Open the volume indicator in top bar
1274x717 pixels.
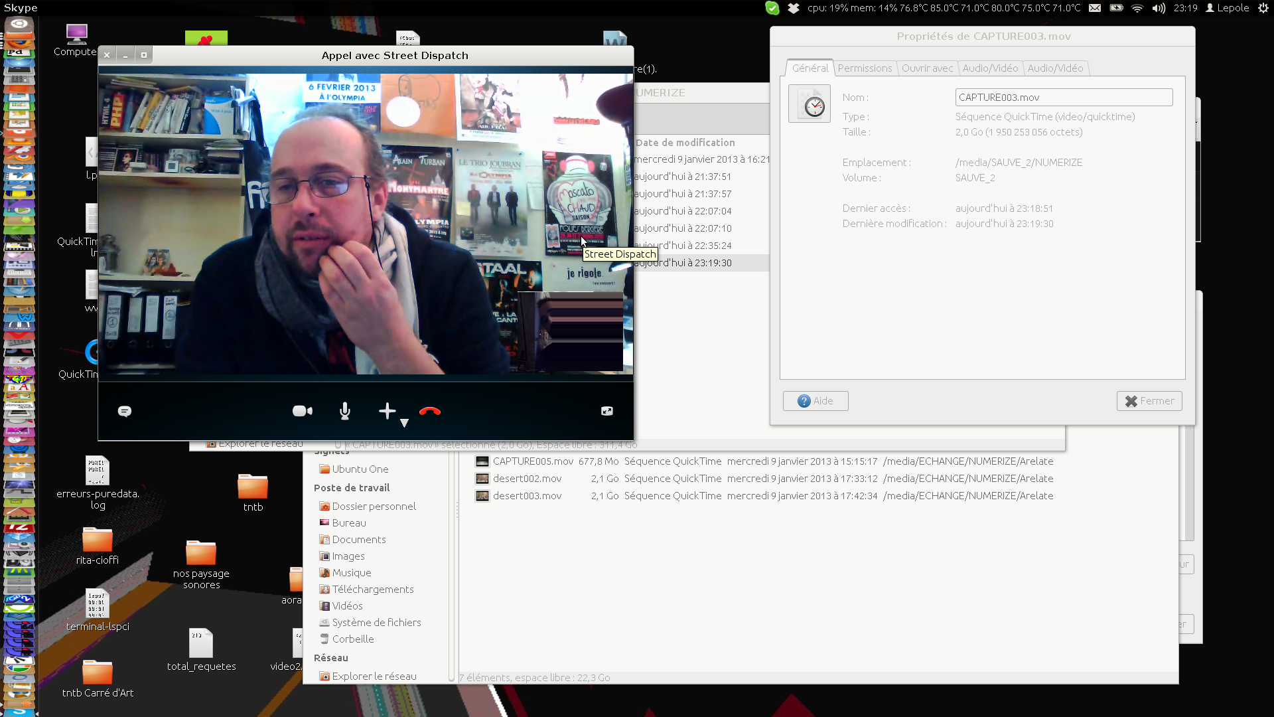1159,8
